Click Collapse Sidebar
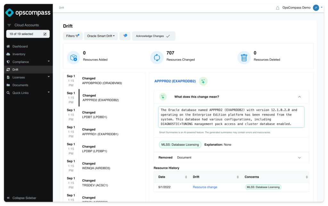This screenshot has height=206, width=328. pyautogui.click(x=21, y=198)
